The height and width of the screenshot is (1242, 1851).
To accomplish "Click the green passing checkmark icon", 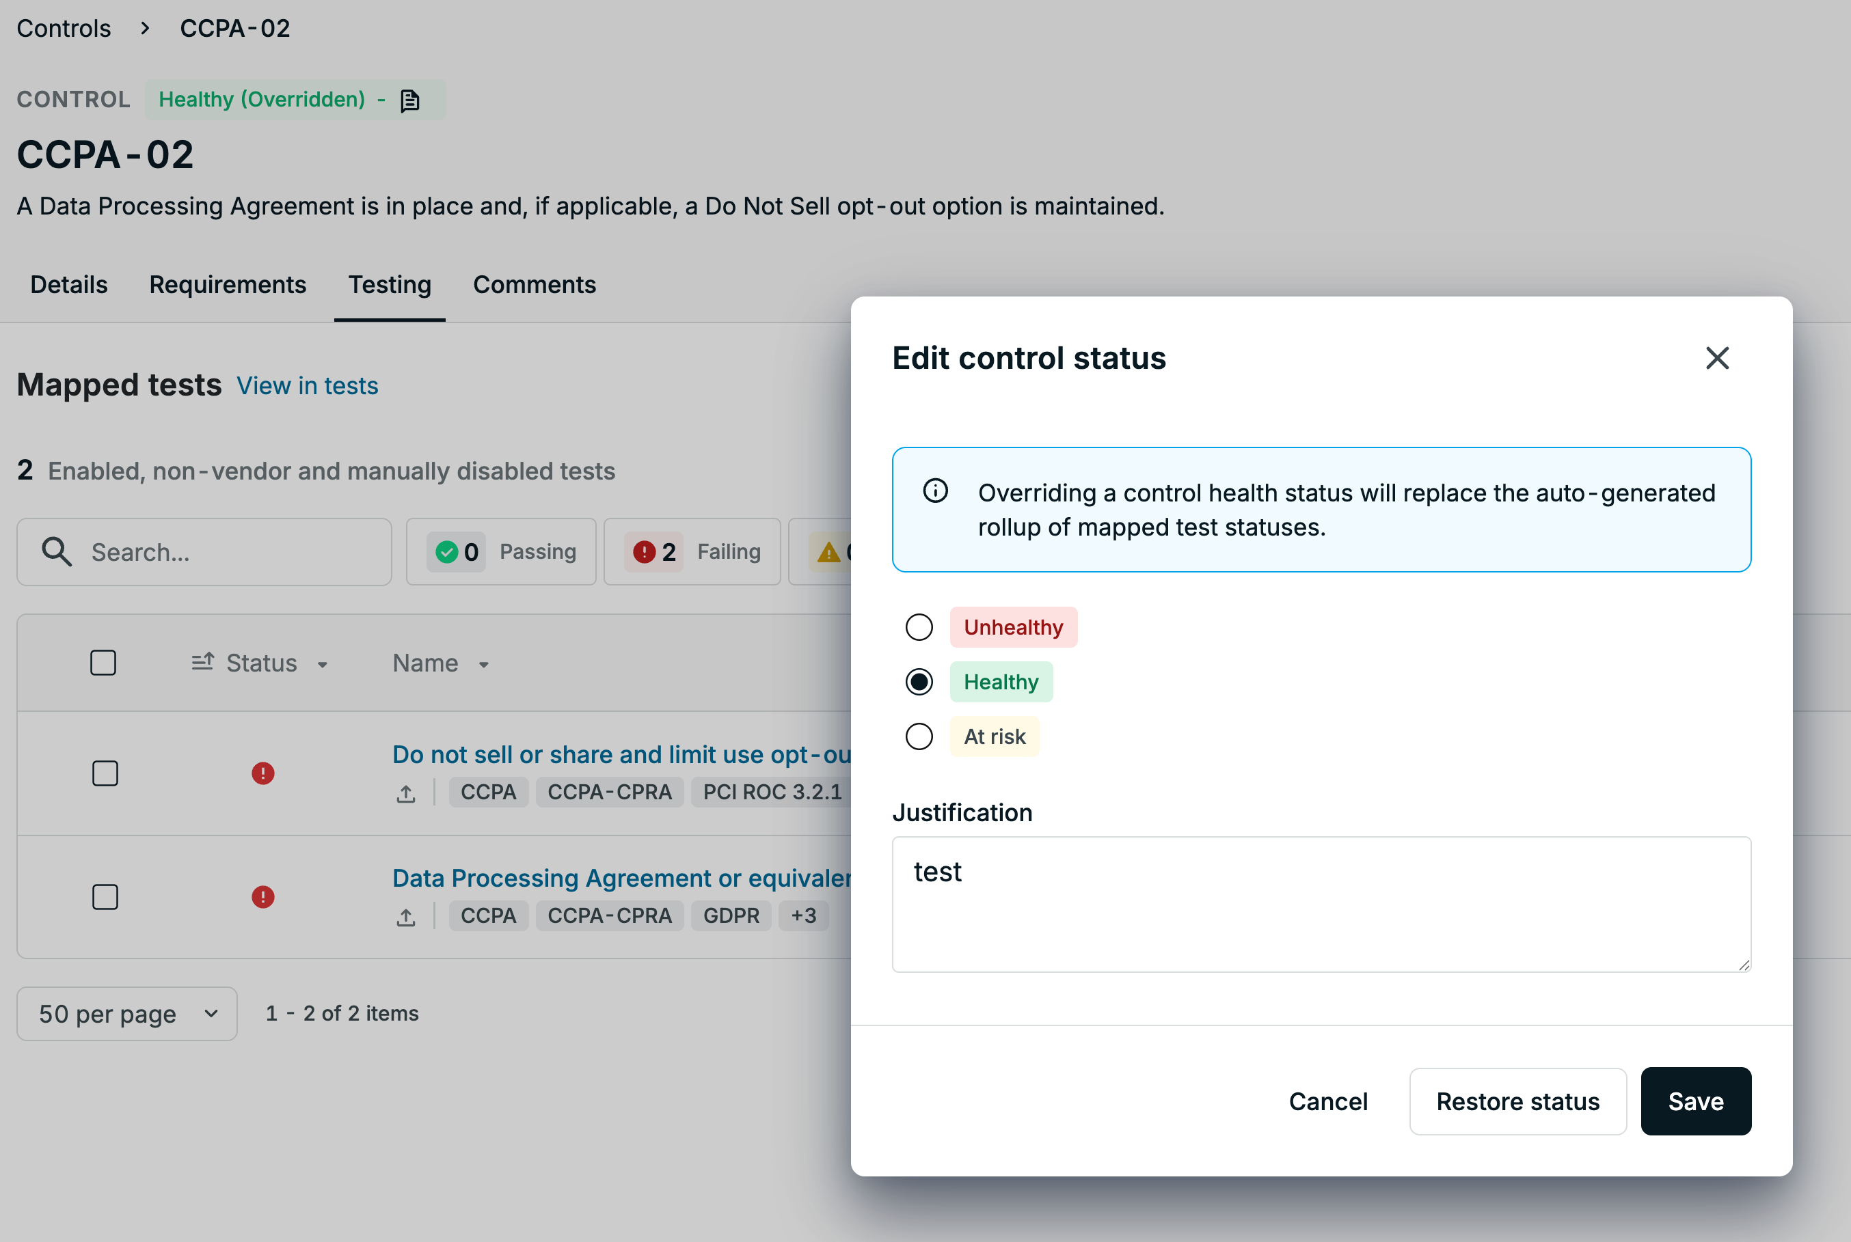I will (x=447, y=551).
